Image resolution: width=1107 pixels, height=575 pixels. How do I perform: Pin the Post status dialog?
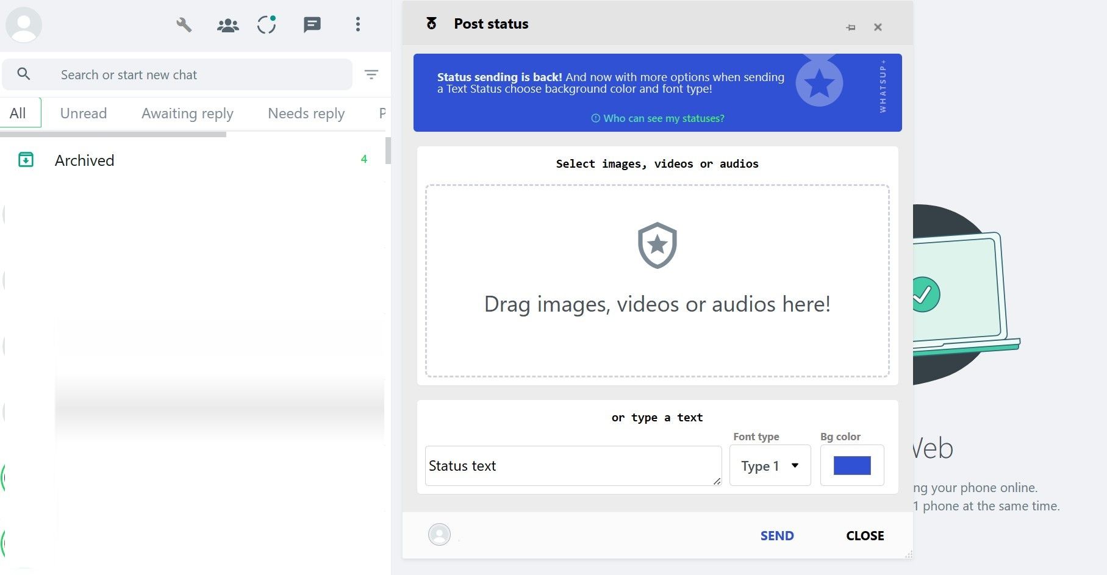[x=851, y=27]
